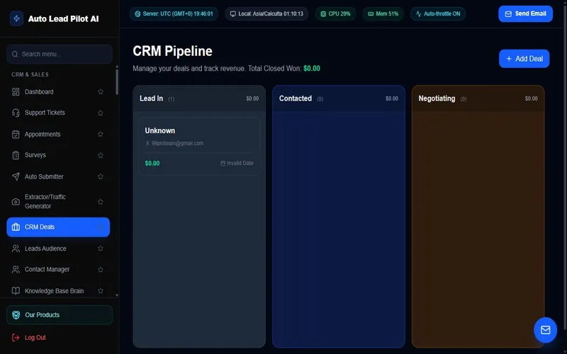This screenshot has width=567, height=354.
Task: Click the Negotiating column header
Action: (478, 98)
